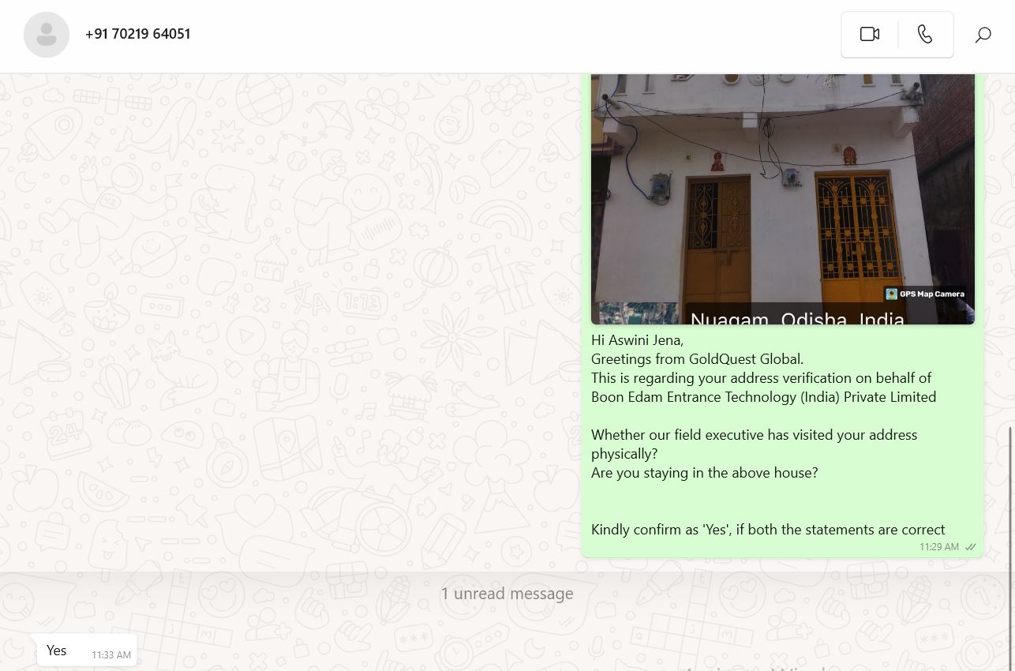Viewport: 1015px width, 671px height.
Task: Select the incoming 'Yes' message bubble
Action: 87,650
